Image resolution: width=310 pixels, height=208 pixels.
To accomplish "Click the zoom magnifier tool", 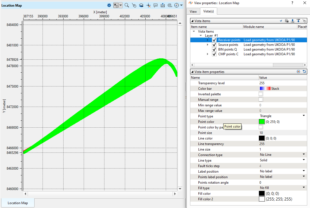I will click(127, 5).
